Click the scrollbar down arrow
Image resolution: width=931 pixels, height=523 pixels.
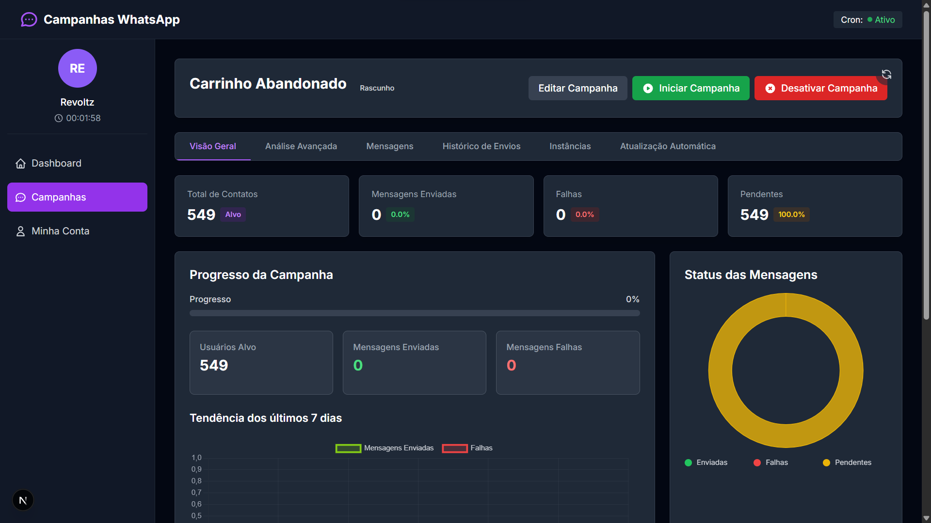tap(926, 518)
